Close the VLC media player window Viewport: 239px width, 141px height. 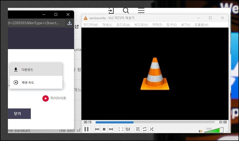click(222, 18)
